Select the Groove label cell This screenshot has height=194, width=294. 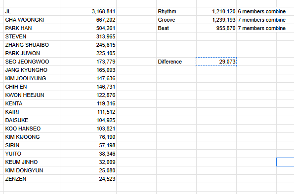pos(176,20)
